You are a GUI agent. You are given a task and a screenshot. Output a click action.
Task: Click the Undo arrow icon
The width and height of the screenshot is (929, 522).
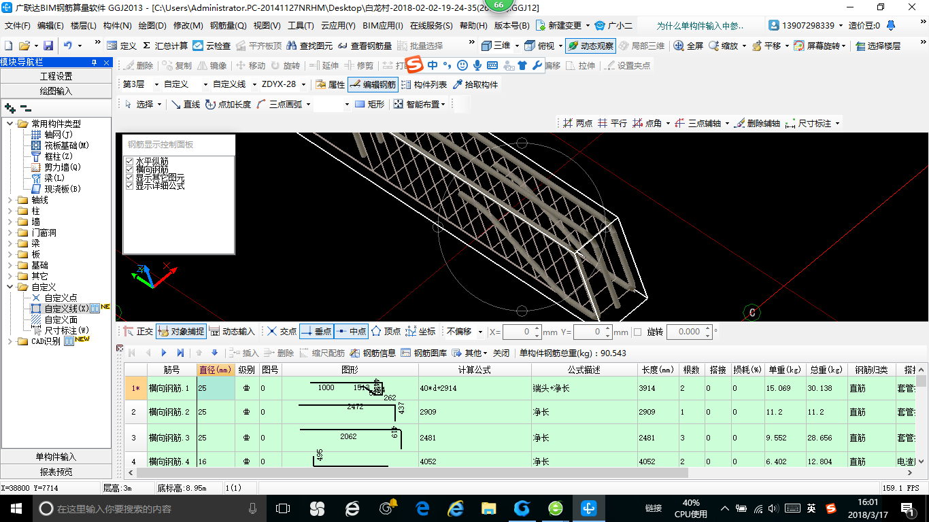68,46
